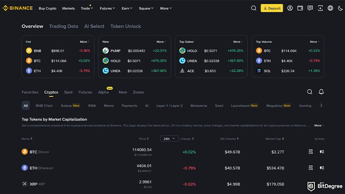Open the search icon in top navigation
Image resolution: width=345 pixels, height=194 pixels.
[x=254, y=8]
